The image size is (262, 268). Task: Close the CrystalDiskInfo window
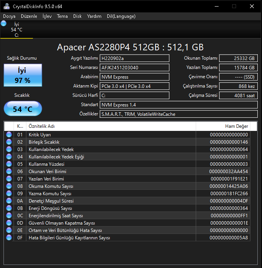tap(252, 6)
